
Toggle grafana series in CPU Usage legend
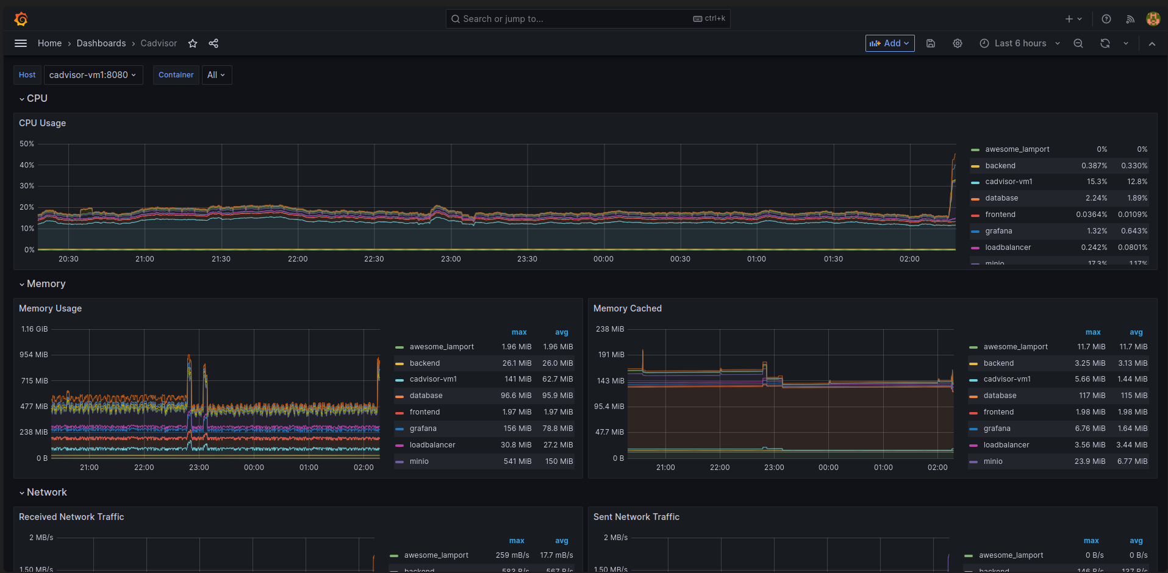(x=998, y=231)
